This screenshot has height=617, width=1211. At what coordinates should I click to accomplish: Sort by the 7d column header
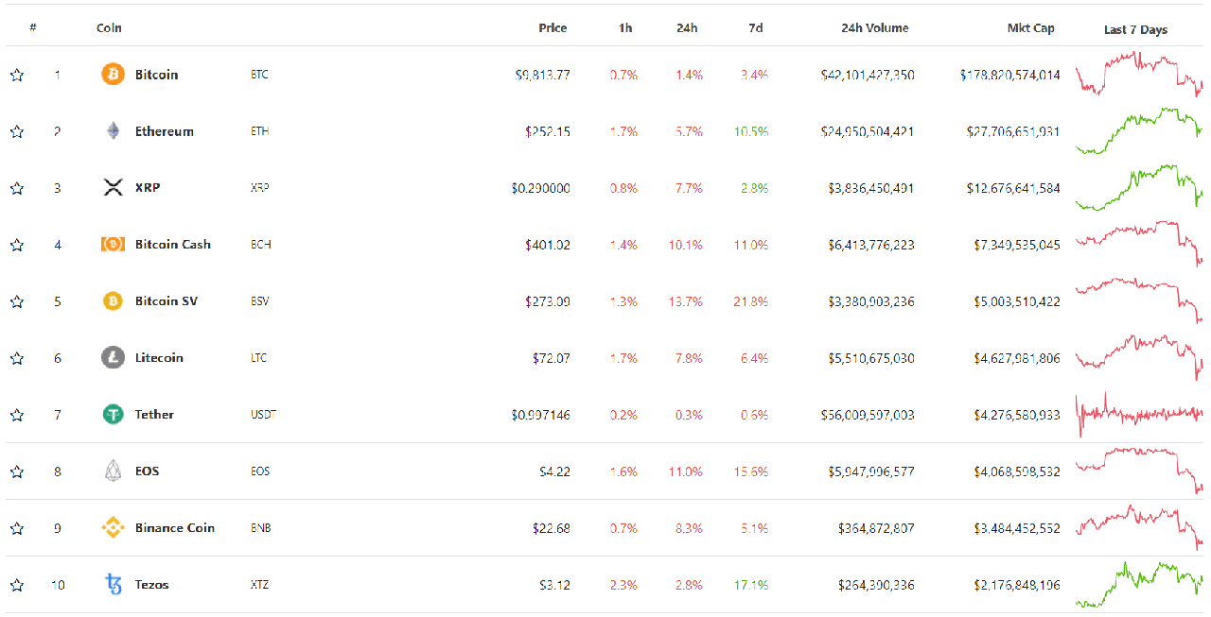click(756, 28)
